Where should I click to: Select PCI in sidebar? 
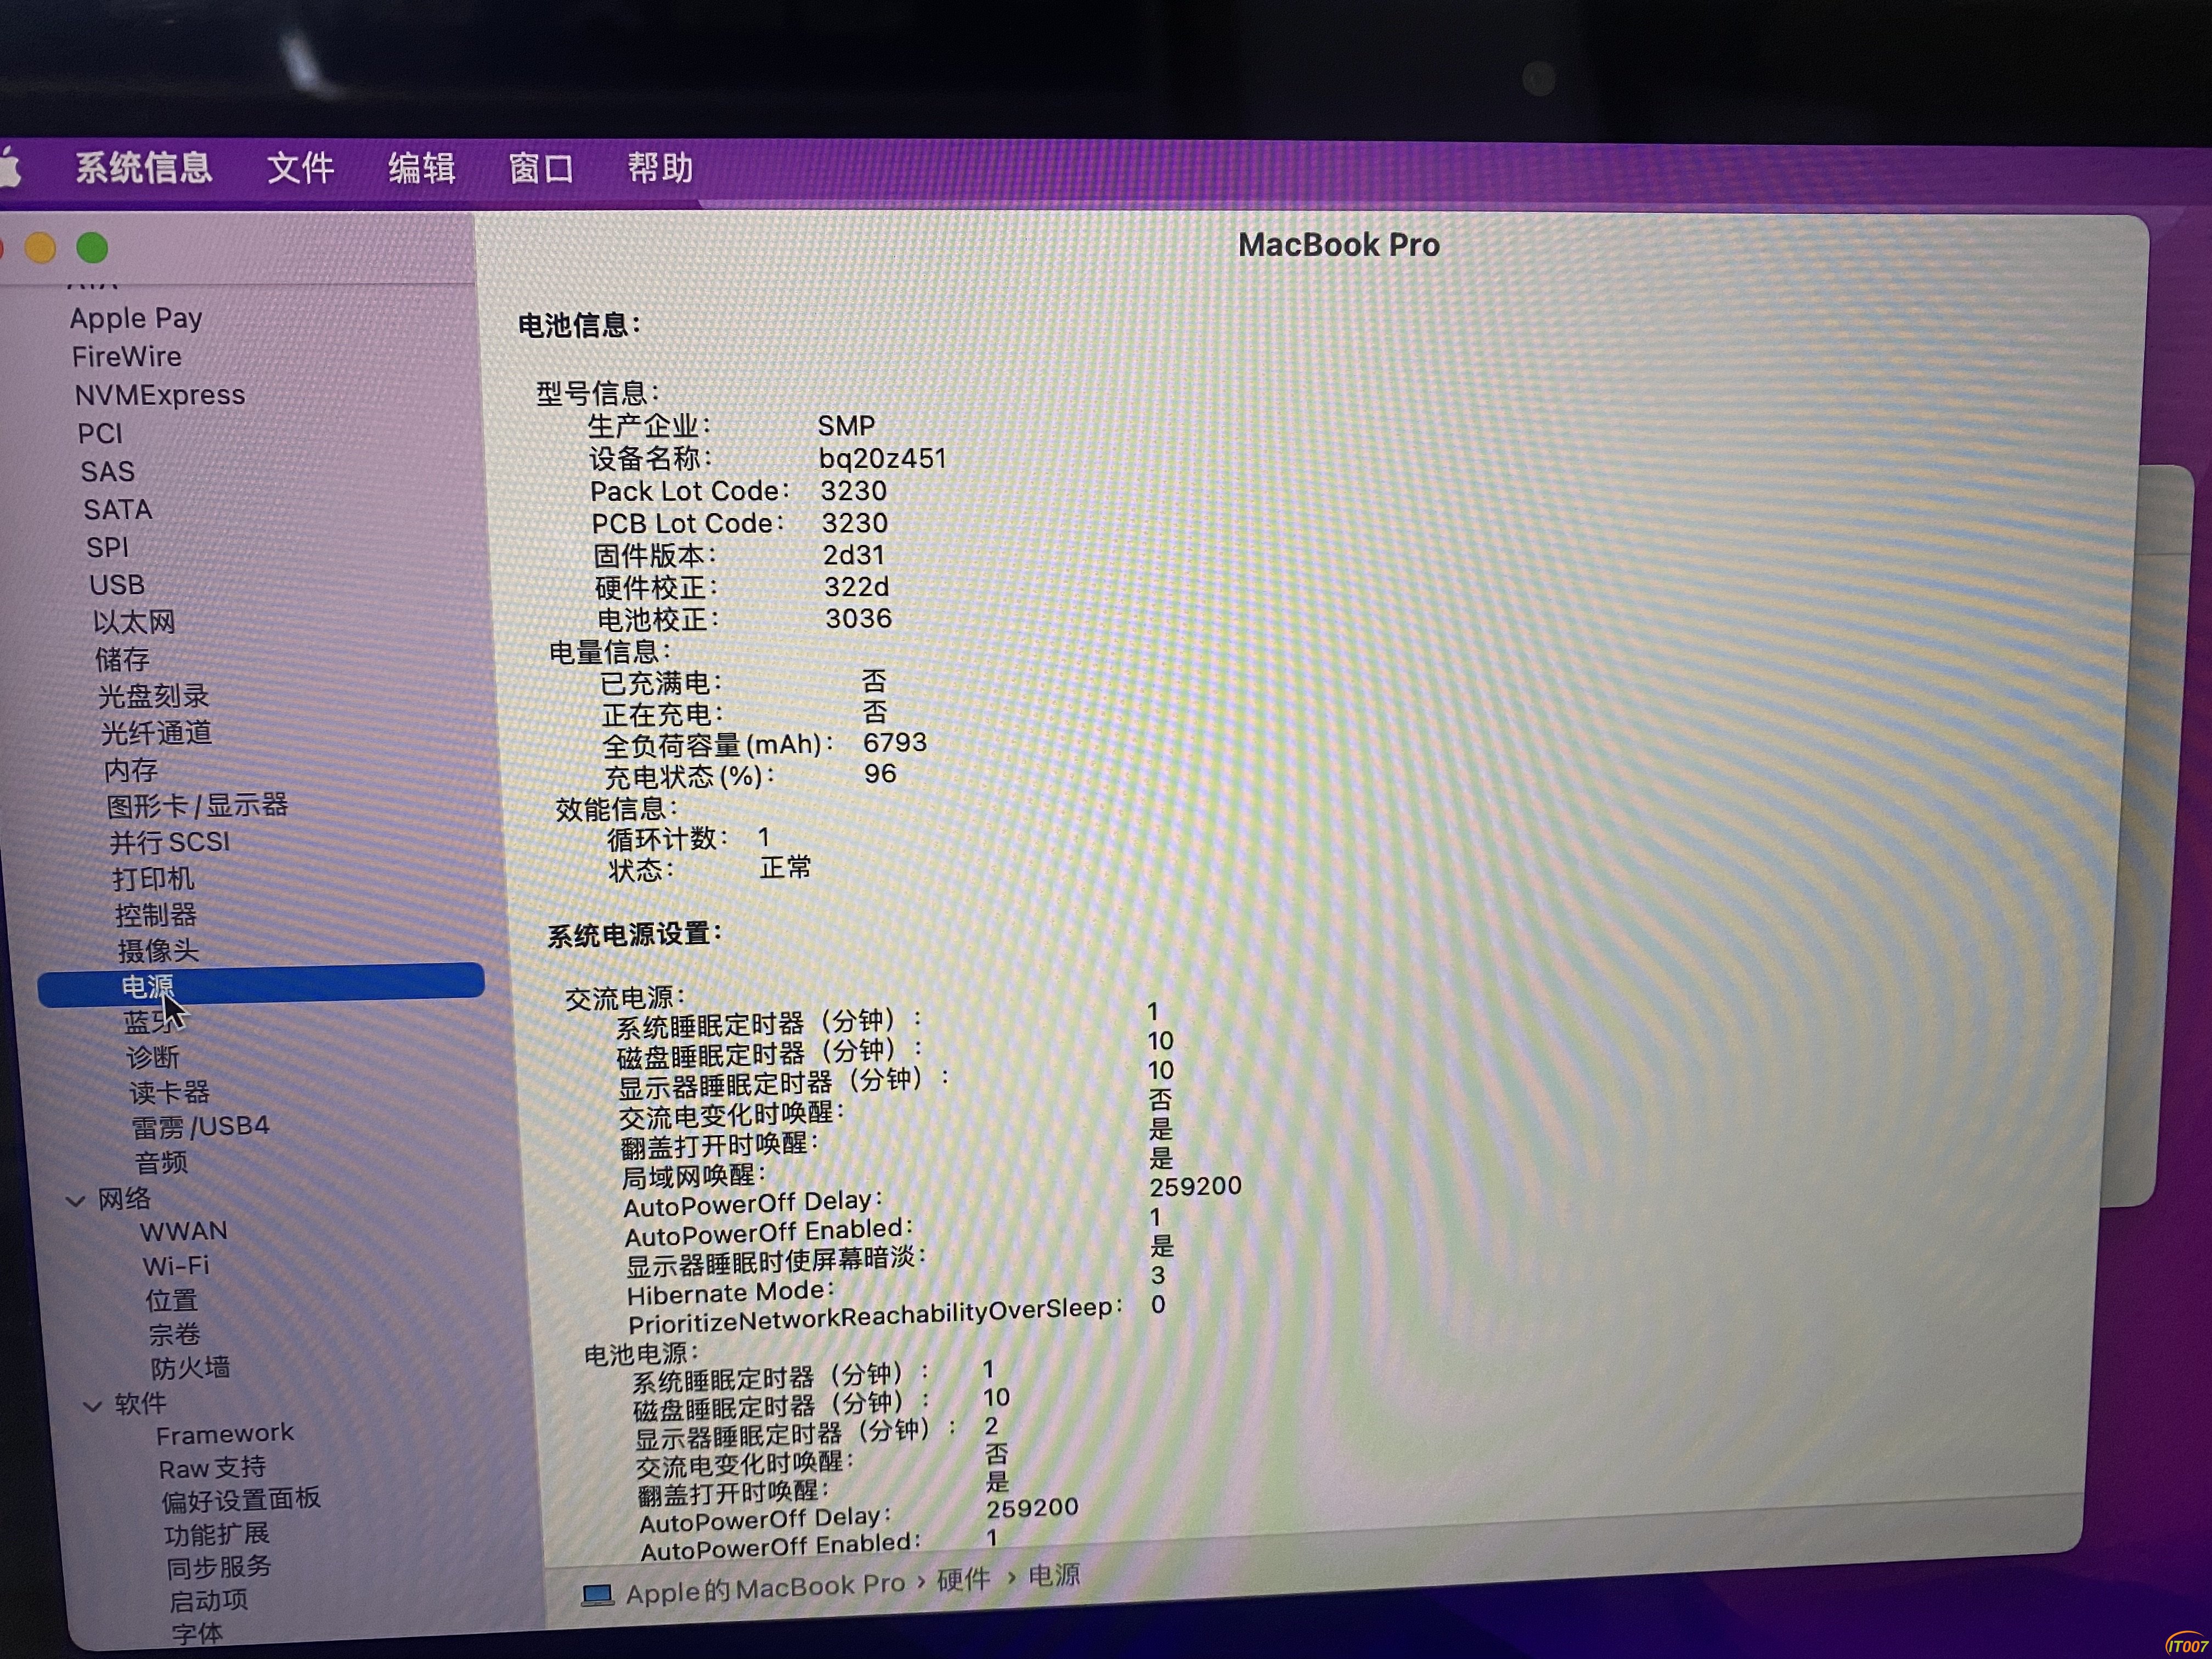(100, 433)
